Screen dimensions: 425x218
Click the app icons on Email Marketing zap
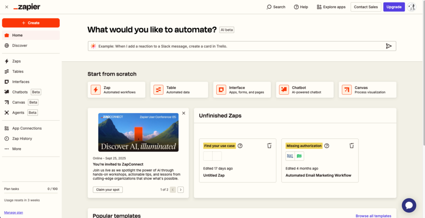(295, 156)
